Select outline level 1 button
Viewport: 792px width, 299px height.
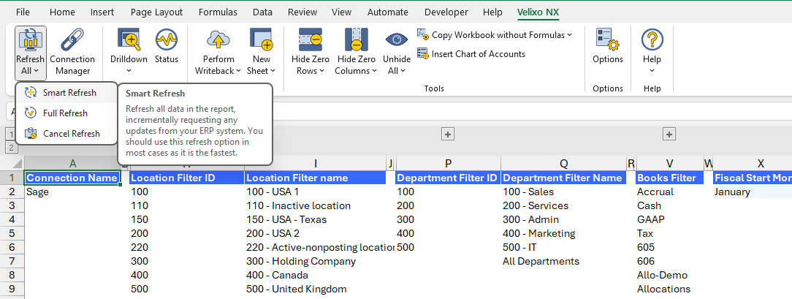[x=9, y=134]
